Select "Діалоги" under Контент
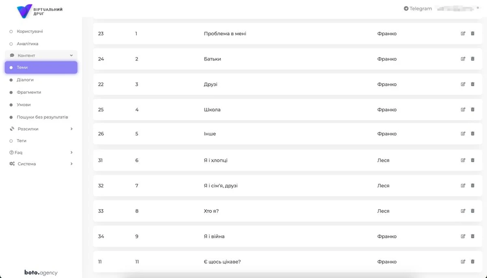 click(25, 80)
